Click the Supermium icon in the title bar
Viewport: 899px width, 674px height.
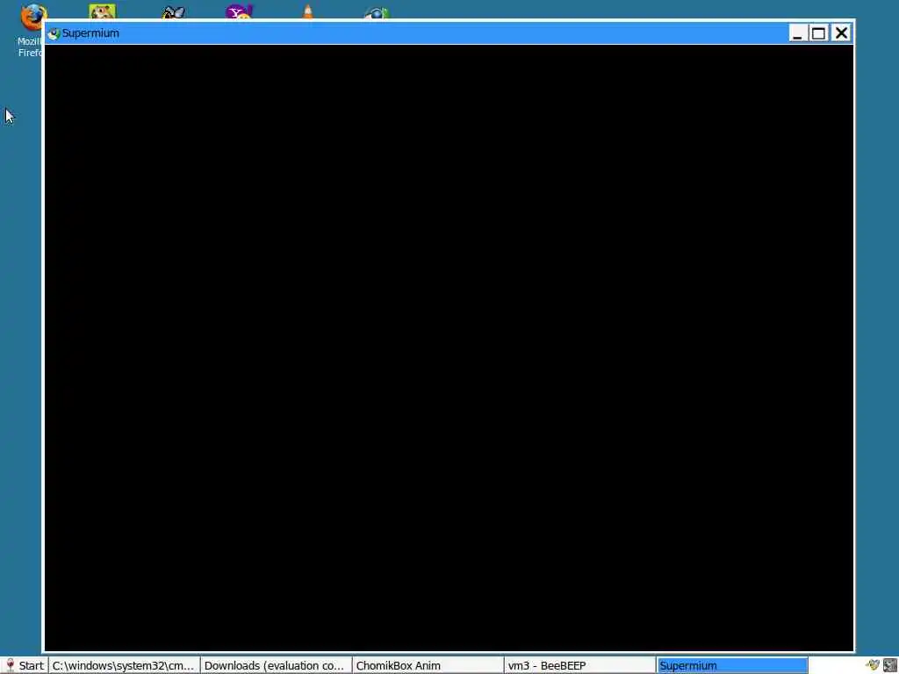click(x=54, y=33)
